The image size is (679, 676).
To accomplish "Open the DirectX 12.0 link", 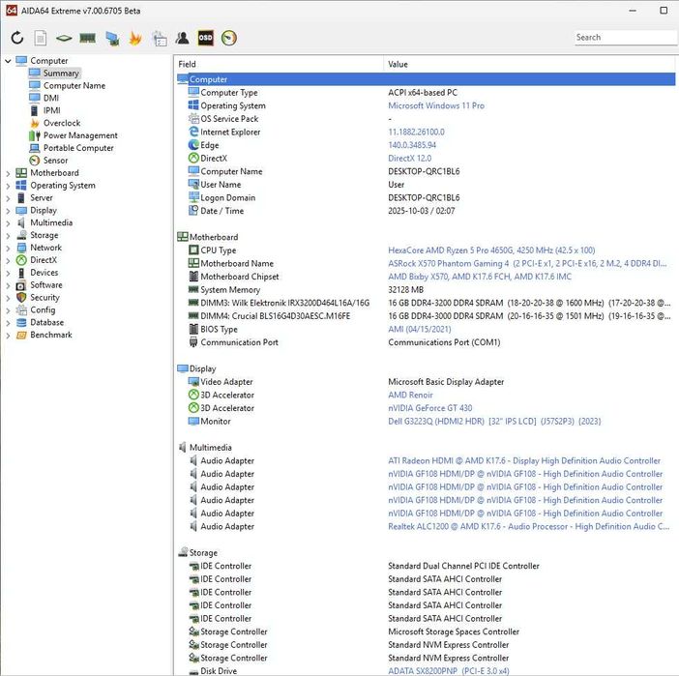I will click(x=410, y=158).
